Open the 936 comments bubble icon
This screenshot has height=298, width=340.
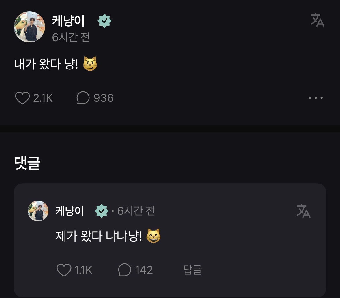[x=83, y=98]
